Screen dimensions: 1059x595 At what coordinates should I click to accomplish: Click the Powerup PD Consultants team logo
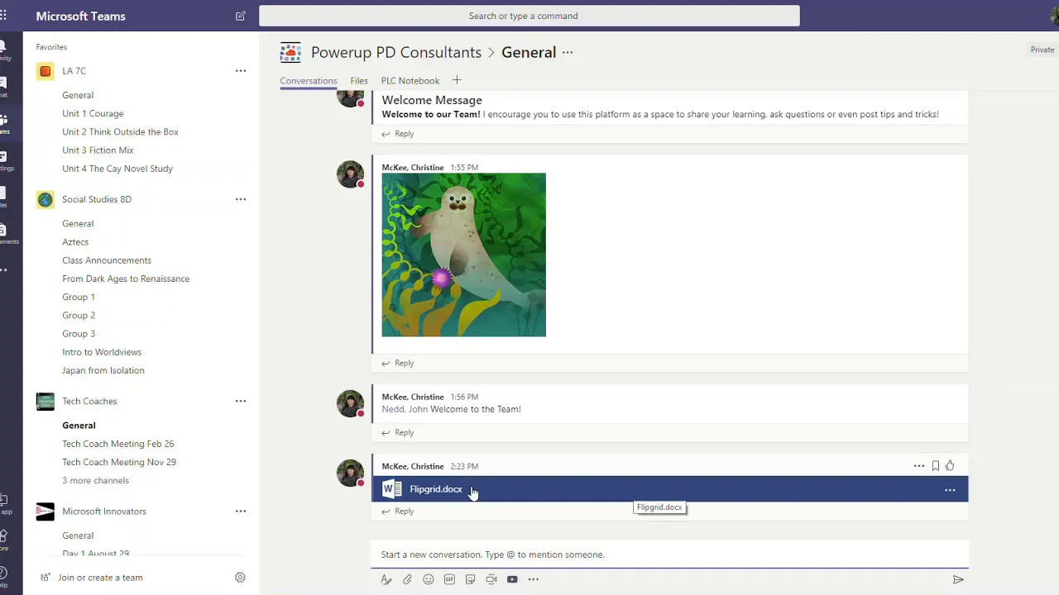pyautogui.click(x=290, y=52)
